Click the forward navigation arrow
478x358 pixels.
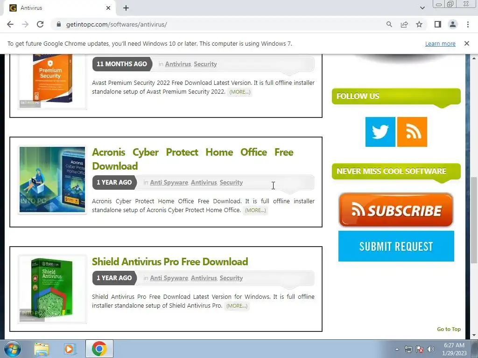(25, 24)
